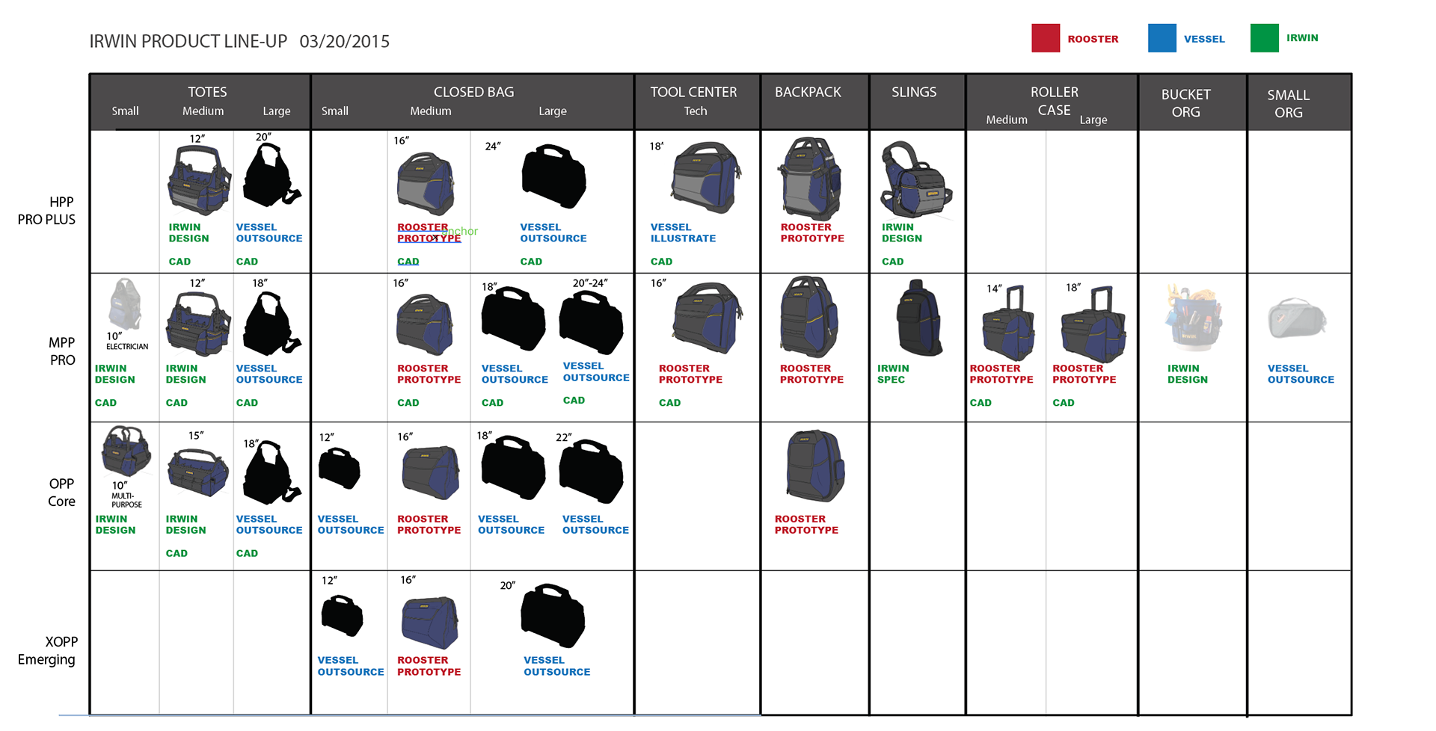Click the 'MULTI-PURPOSE' caption under the 10" tote
The height and width of the screenshot is (731, 1436).
click(126, 500)
